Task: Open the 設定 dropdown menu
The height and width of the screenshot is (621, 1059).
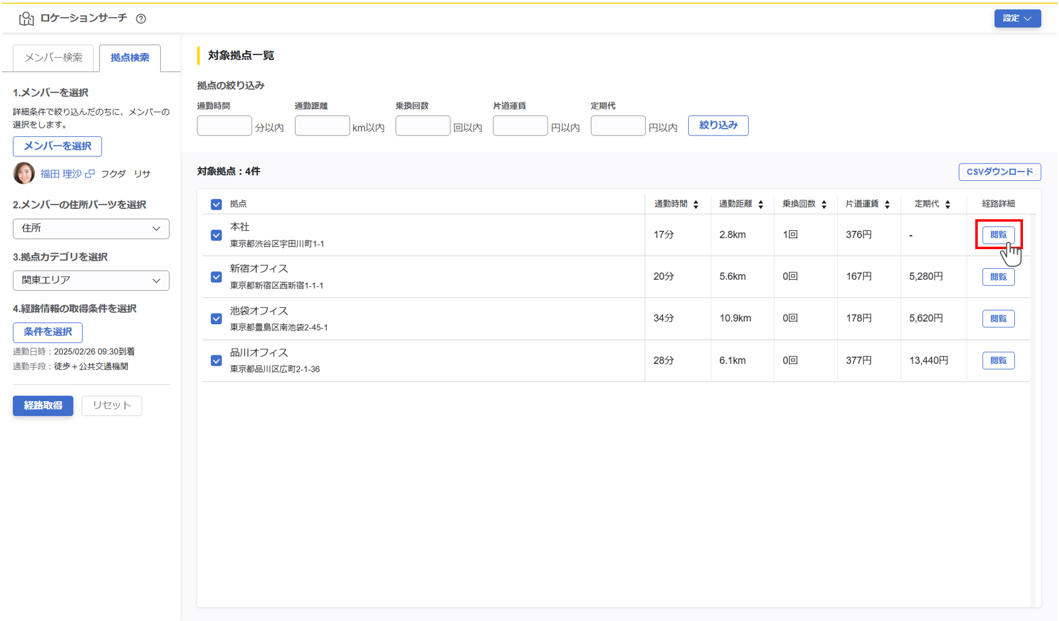Action: pyautogui.click(x=1017, y=18)
